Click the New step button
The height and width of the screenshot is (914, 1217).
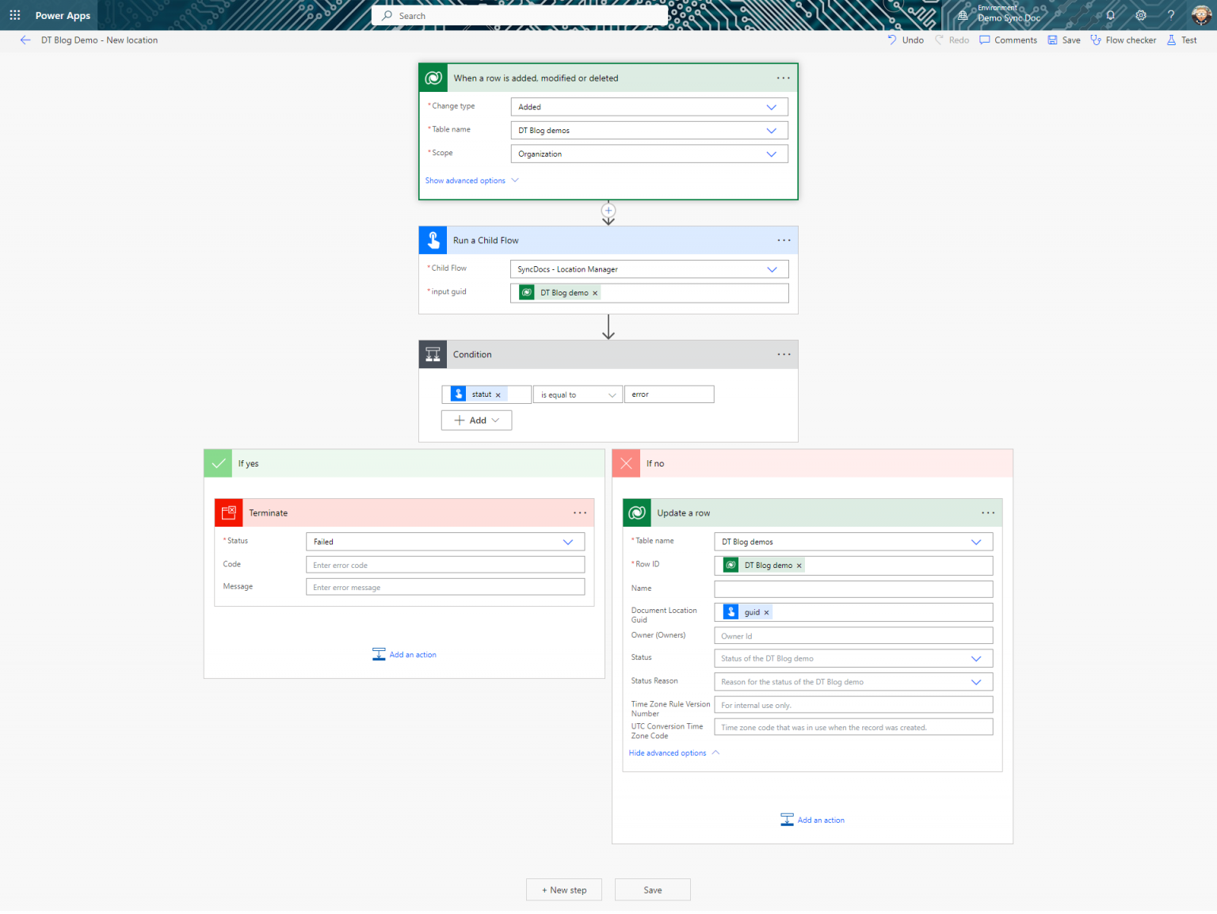[563, 889]
